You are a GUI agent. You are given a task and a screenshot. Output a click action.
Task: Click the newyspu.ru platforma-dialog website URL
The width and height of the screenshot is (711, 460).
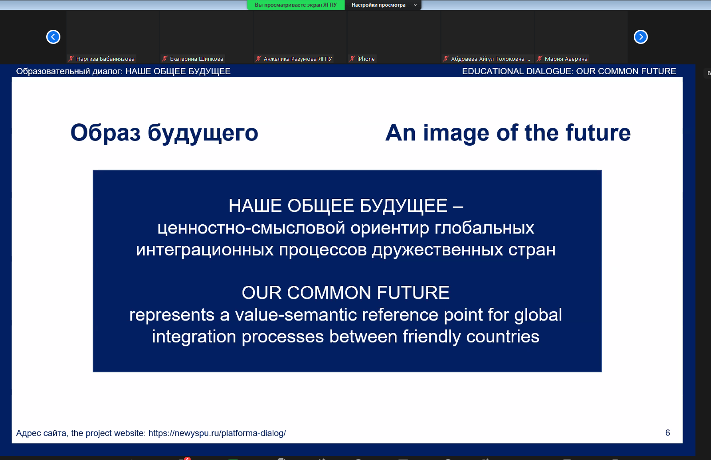(x=217, y=433)
